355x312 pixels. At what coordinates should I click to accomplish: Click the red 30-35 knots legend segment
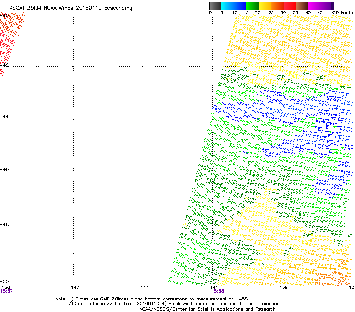[290, 6]
